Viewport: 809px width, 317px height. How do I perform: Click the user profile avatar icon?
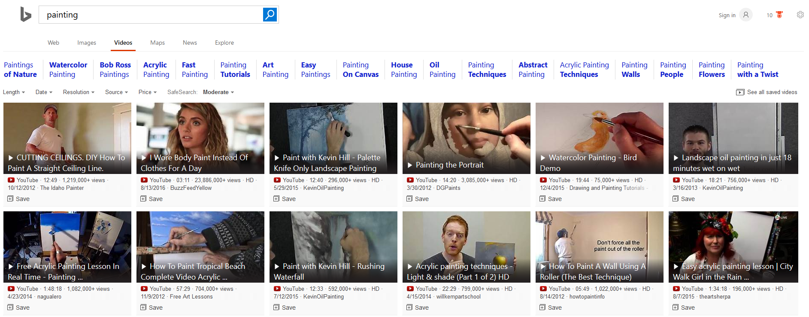coord(746,15)
